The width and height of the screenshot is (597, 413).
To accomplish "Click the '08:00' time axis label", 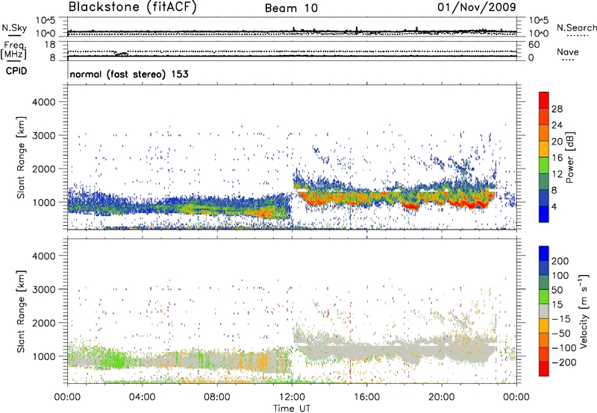I will (x=217, y=397).
